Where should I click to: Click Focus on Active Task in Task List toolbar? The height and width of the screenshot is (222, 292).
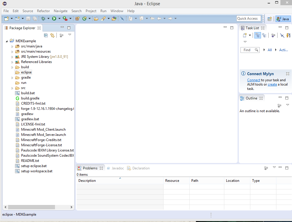tap(273, 35)
